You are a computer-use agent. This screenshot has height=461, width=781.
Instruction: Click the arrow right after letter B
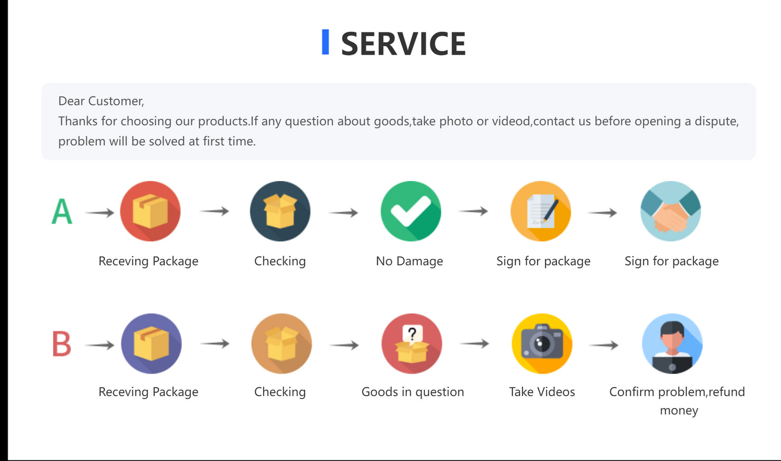(x=100, y=345)
